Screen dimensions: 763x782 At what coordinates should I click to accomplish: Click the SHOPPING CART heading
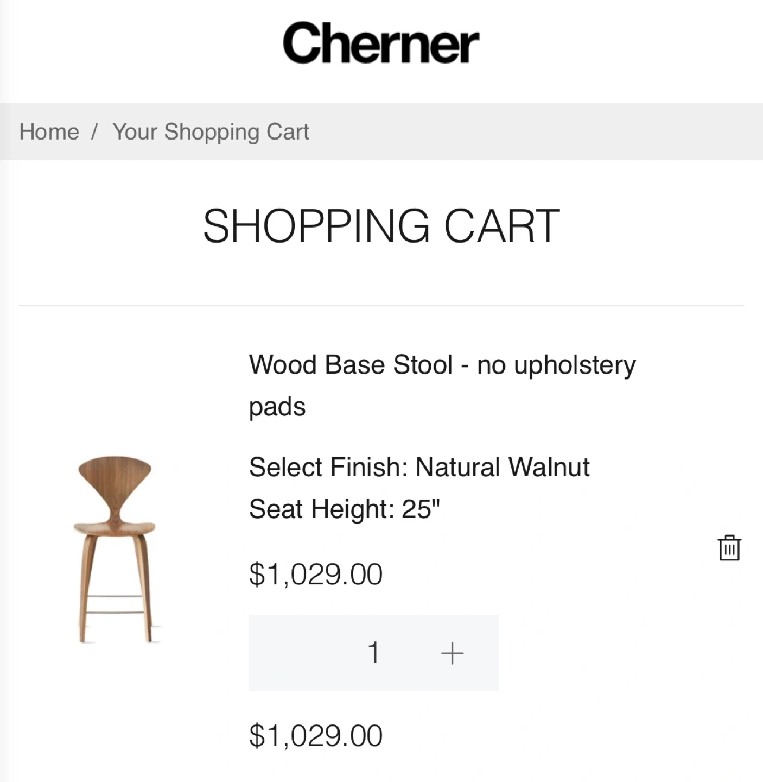tap(381, 226)
